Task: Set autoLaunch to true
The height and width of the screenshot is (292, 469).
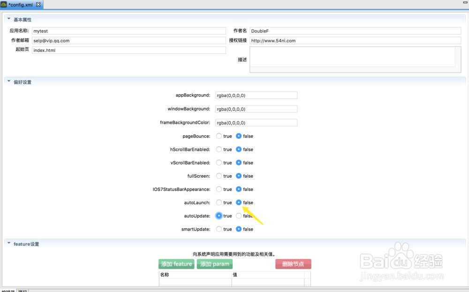Action: coord(219,202)
